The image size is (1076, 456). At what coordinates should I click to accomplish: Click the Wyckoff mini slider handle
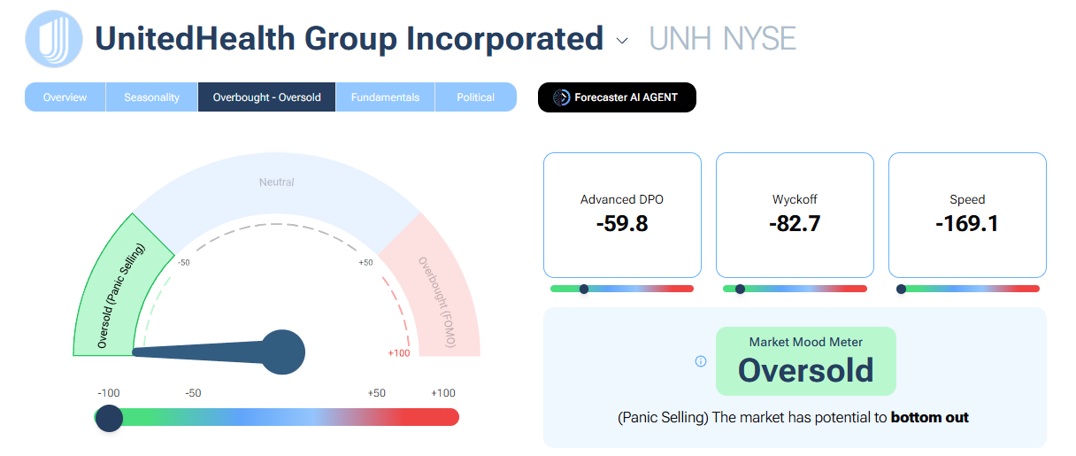[x=740, y=289]
